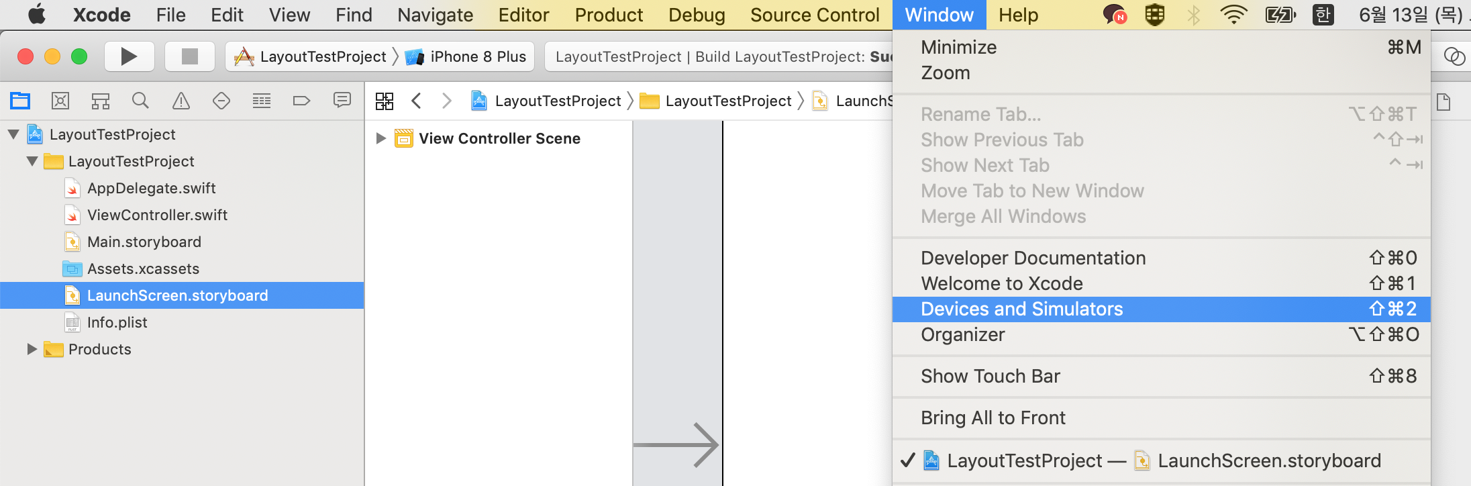Expand the Products folder
This screenshot has height=486, width=1471.
click(x=32, y=349)
